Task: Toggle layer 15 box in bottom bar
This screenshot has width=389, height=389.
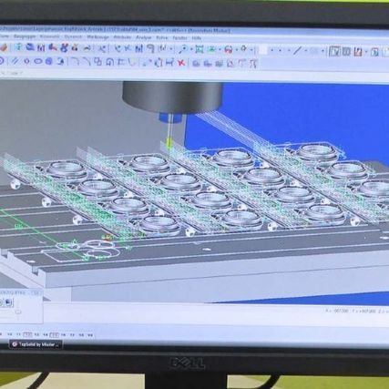Action: point(54,335)
